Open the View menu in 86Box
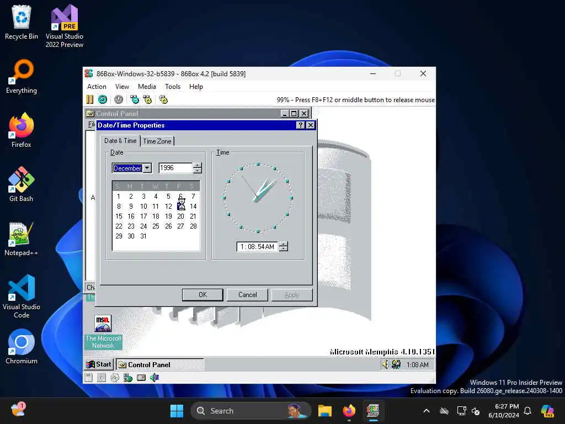 coord(122,87)
